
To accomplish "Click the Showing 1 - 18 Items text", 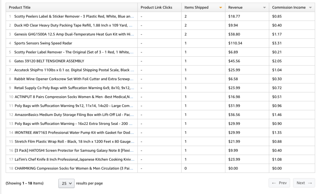I will (x=25, y=183).
